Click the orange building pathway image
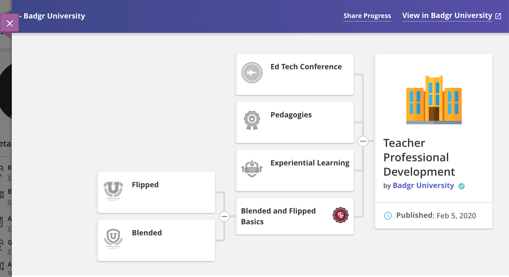 click(x=434, y=100)
